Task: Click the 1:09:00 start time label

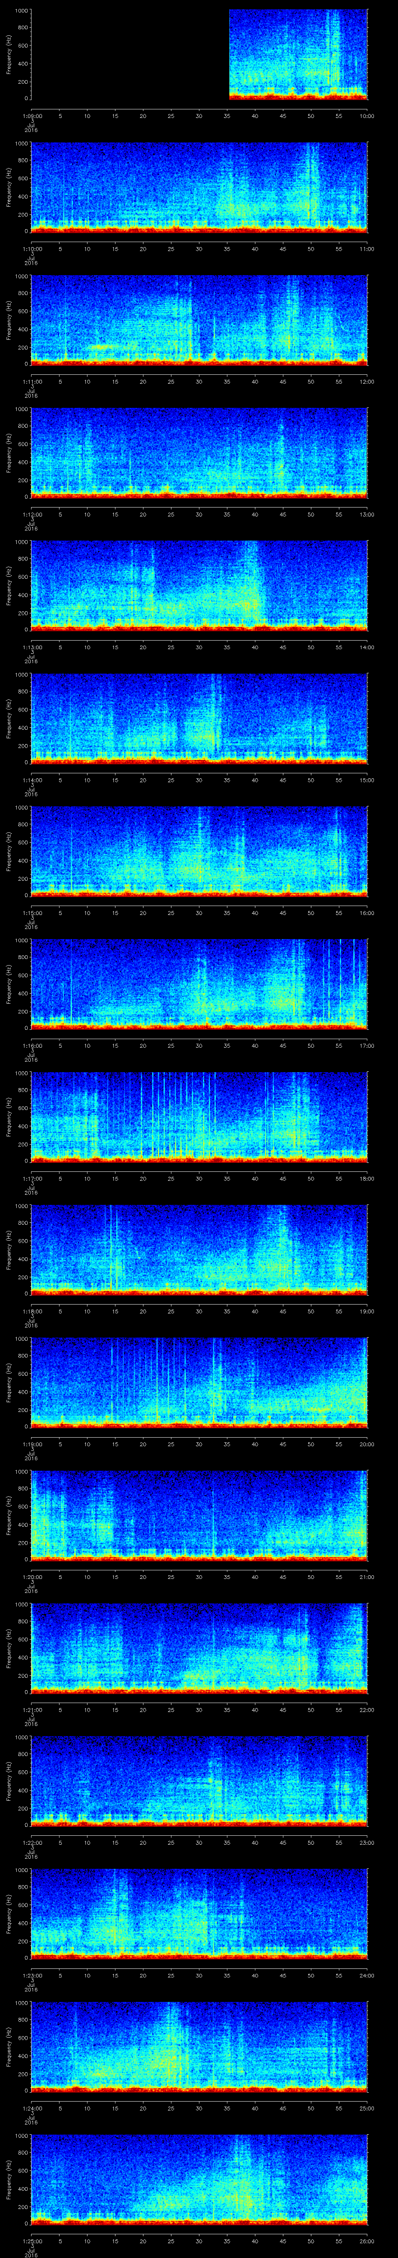Action: tap(31, 116)
